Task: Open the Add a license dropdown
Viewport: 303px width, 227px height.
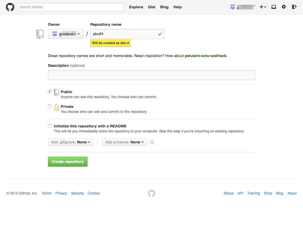Action: click(124, 142)
